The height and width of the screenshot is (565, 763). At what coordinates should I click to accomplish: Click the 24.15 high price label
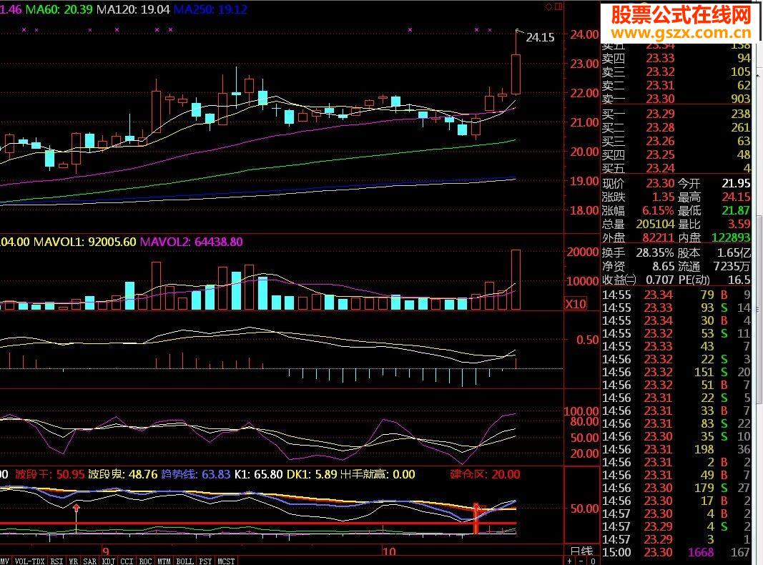pos(540,37)
